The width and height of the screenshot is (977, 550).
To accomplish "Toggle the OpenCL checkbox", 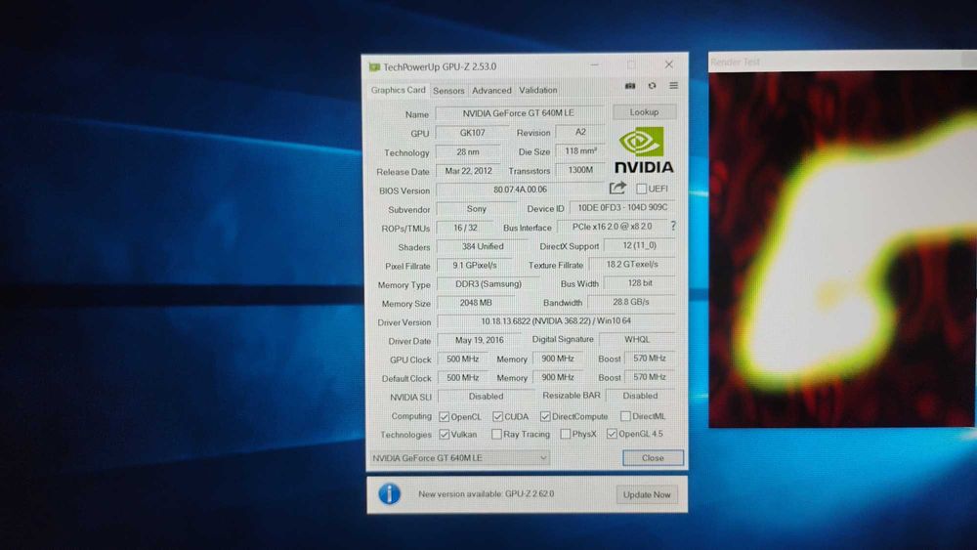I will (445, 417).
